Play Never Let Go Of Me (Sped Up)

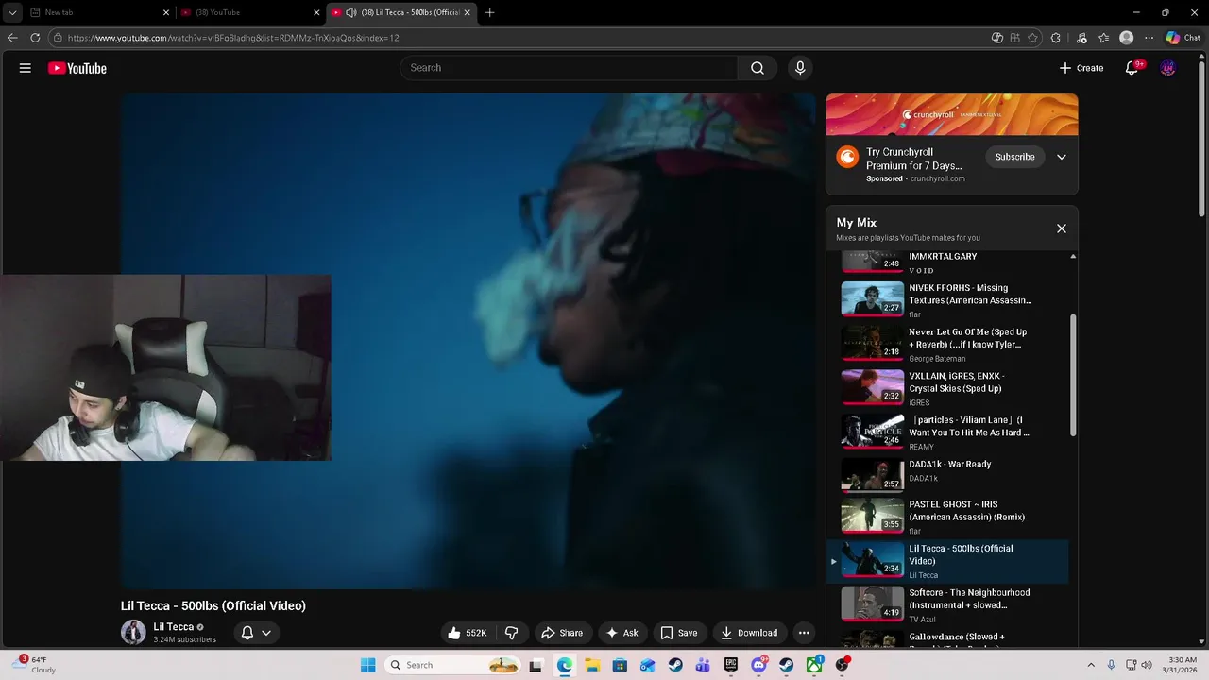click(947, 345)
